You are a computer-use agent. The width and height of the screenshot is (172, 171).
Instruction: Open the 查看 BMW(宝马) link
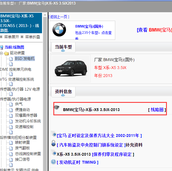click(x=154, y=30)
